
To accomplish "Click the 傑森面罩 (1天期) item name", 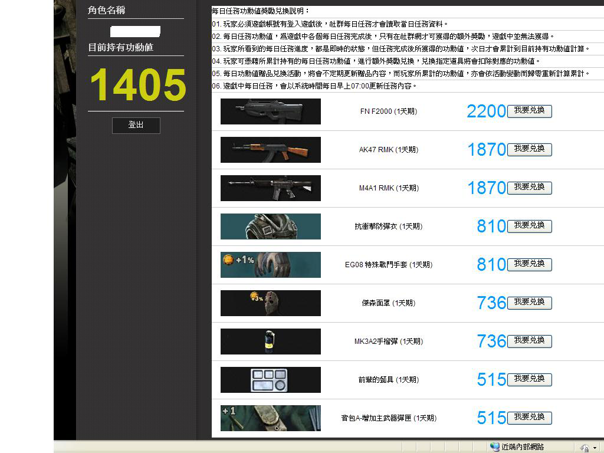I will [x=389, y=303].
